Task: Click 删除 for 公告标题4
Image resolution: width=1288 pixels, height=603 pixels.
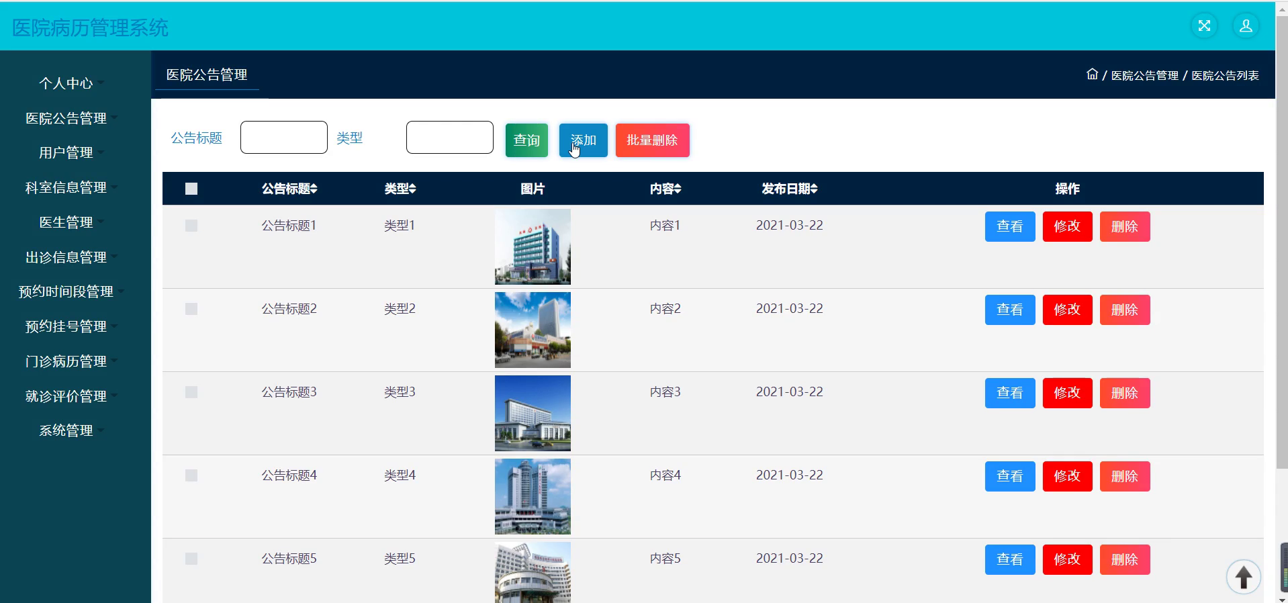Action: coord(1125,476)
